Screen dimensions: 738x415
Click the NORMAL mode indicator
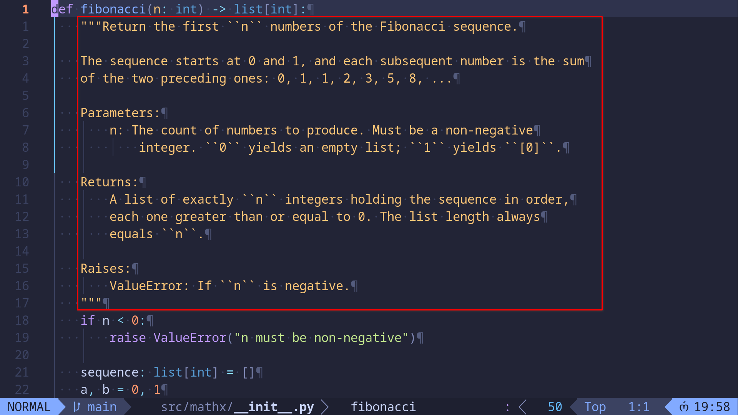(x=29, y=407)
